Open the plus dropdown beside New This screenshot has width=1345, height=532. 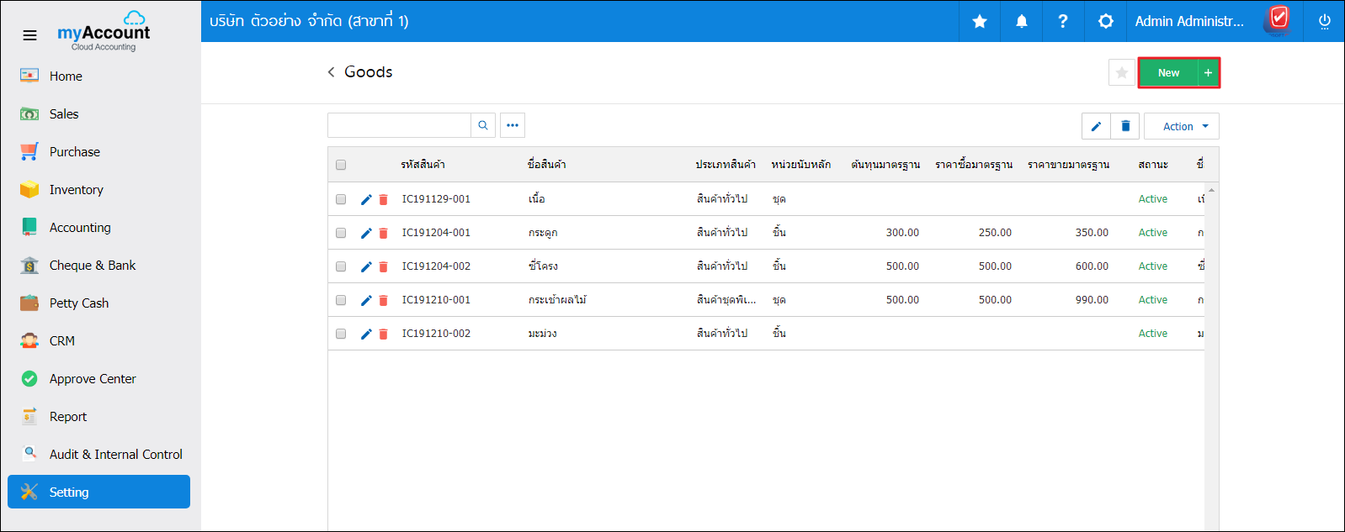1208,73
